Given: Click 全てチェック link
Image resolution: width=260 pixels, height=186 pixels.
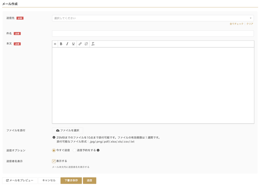Looking at the screenshot, I should [x=237, y=24].
